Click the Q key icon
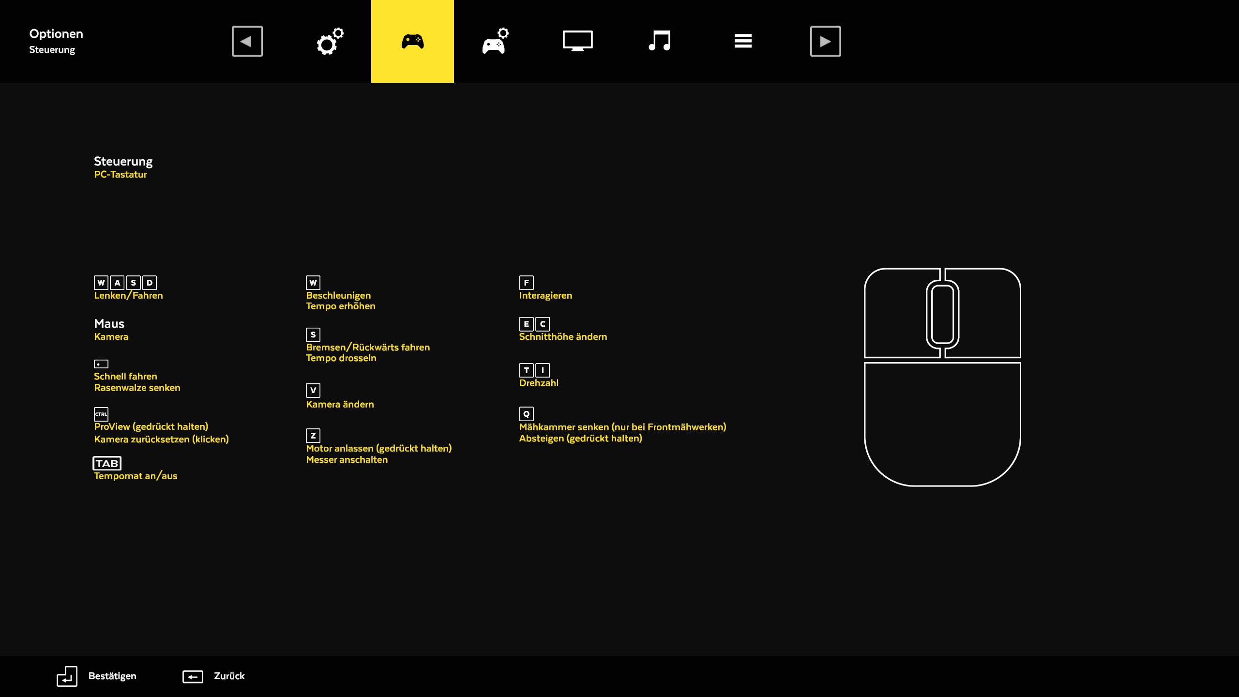 tap(526, 414)
